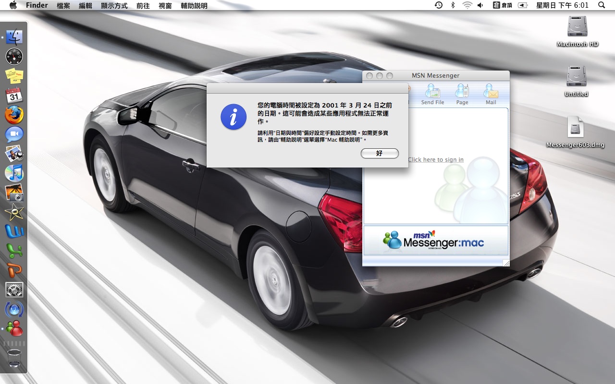Select the Messenger603.dmg file on desktop
Image resolution: width=615 pixels, height=384 pixels.
tap(575, 128)
